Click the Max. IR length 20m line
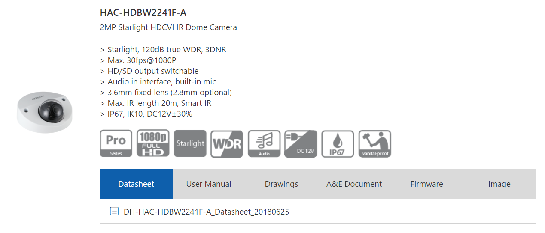The height and width of the screenshot is (233, 545). tap(155, 103)
